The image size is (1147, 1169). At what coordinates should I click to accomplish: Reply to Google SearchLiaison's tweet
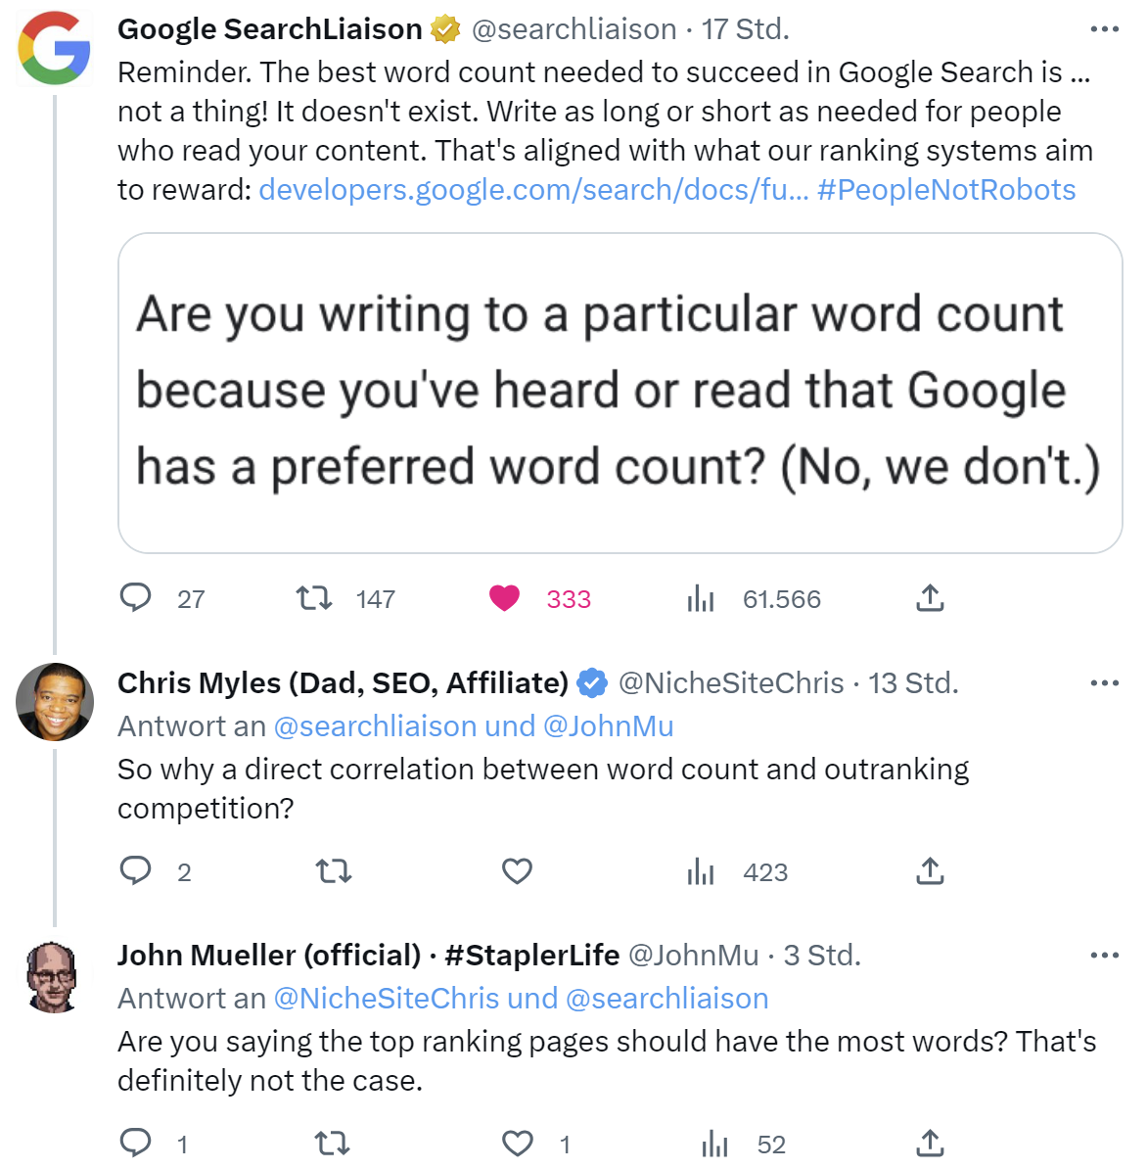pyautogui.click(x=136, y=597)
